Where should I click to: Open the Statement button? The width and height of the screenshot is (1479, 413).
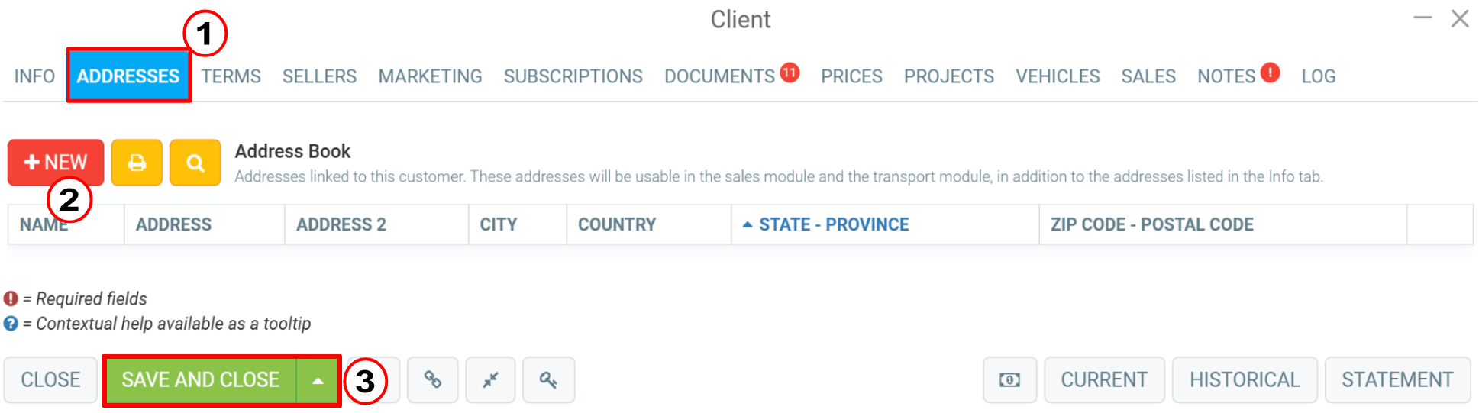(1397, 379)
